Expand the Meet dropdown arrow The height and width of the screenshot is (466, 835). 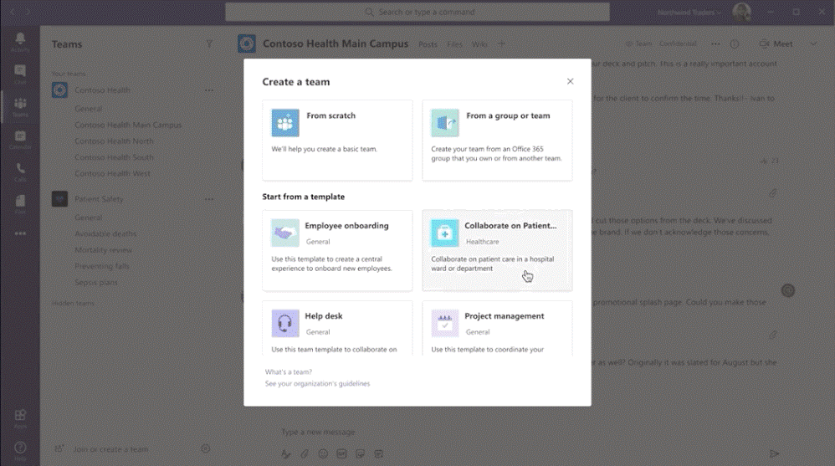click(x=812, y=44)
